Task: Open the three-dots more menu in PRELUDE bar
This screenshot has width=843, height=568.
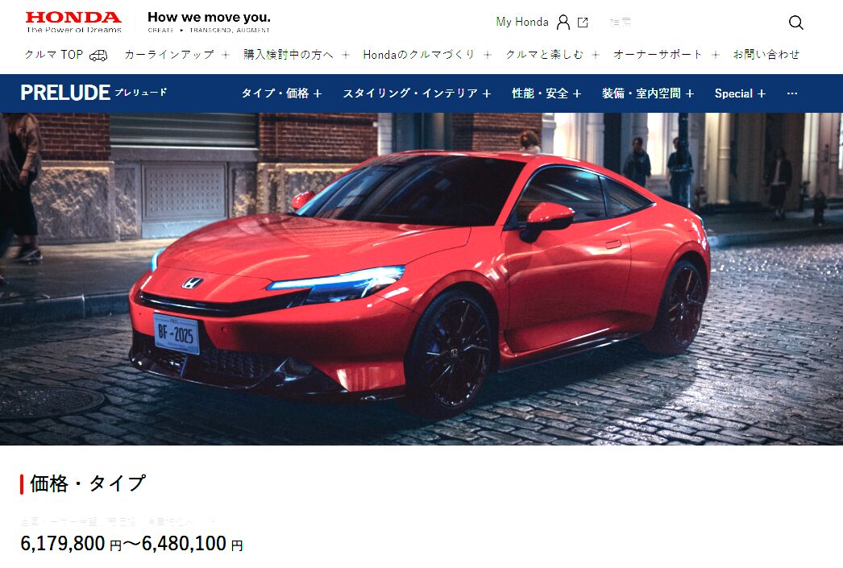Action: pos(792,93)
